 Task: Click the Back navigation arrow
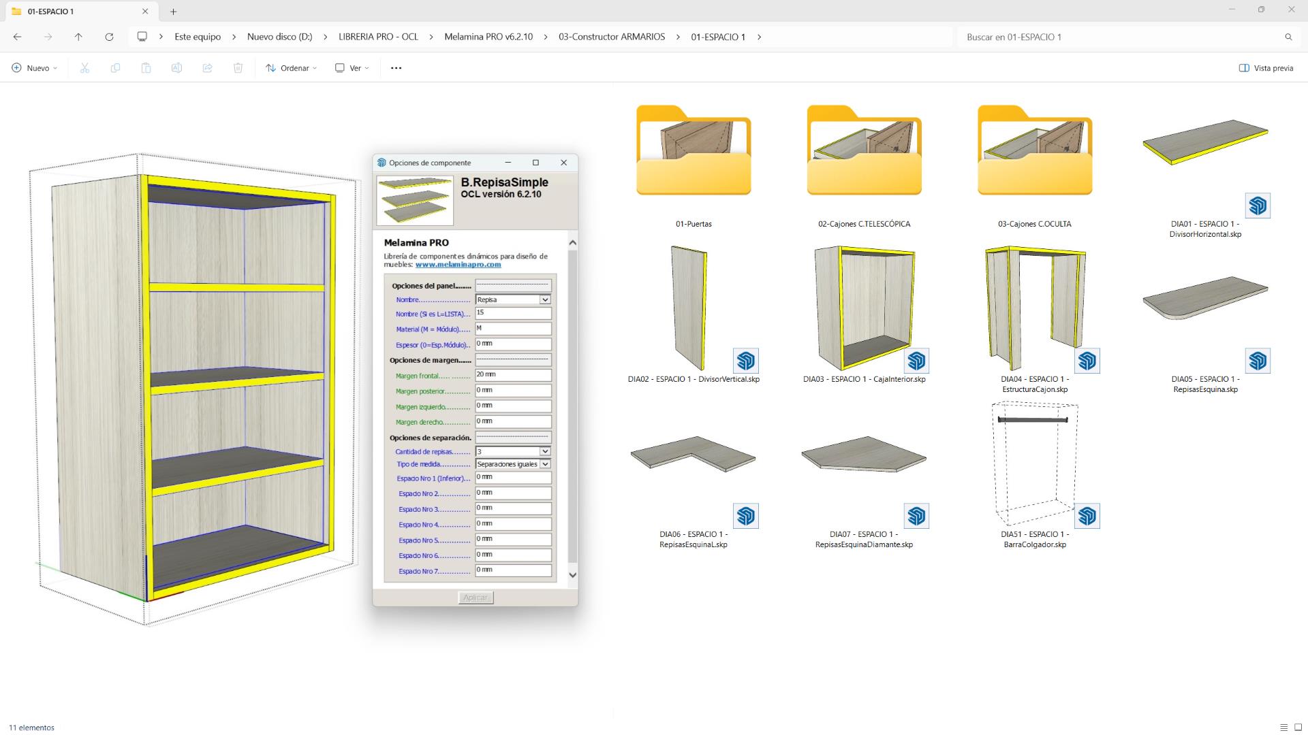[17, 37]
